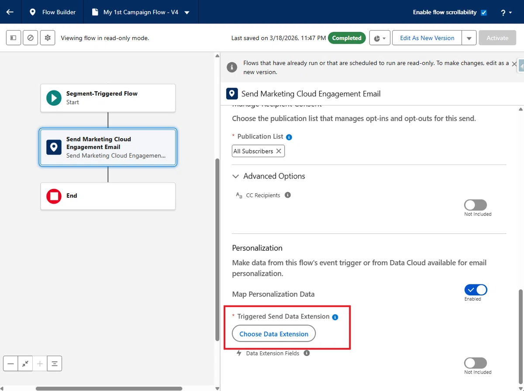Click the Send Marketing Cloud Engagement Email panel title

(311, 94)
